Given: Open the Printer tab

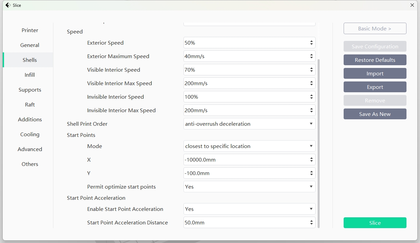Looking at the screenshot, I should pyautogui.click(x=30, y=30).
